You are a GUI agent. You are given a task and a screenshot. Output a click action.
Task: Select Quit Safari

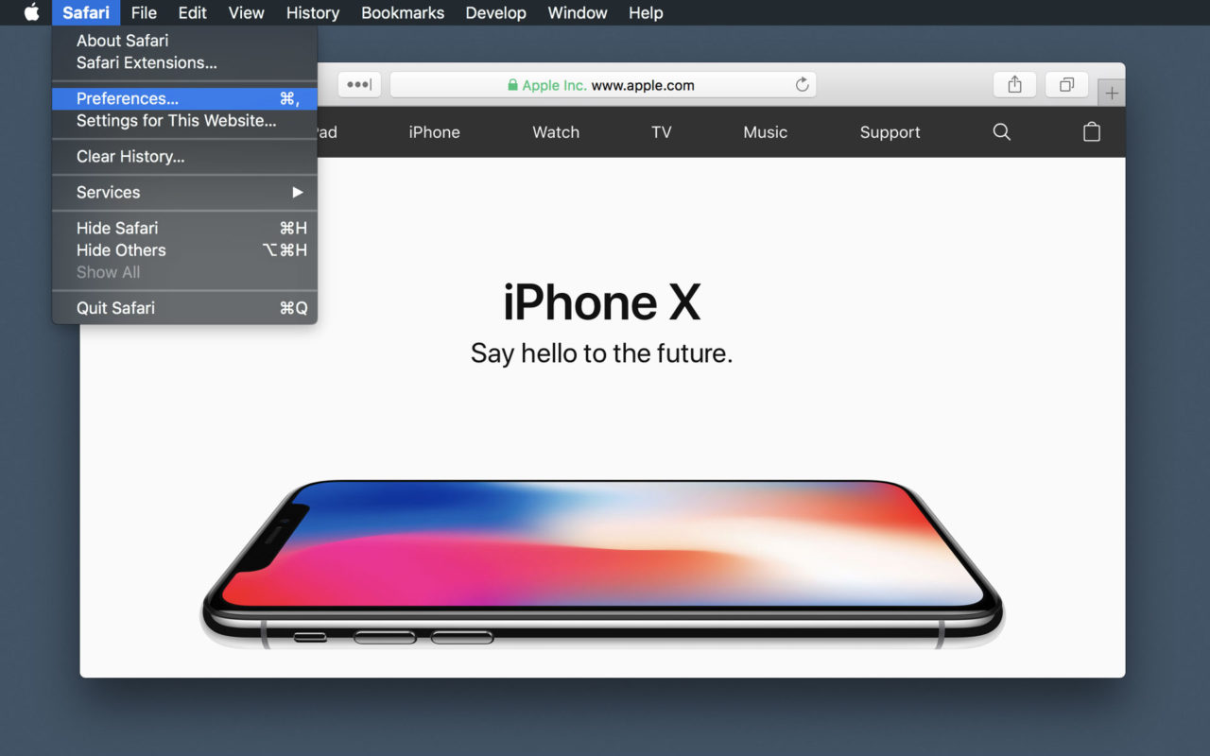(184, 308)
